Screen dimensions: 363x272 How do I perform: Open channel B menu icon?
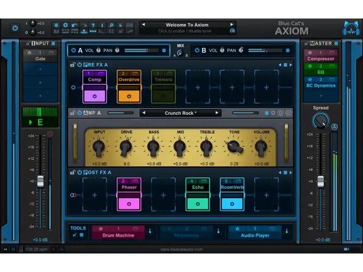[x=287, y=51]
